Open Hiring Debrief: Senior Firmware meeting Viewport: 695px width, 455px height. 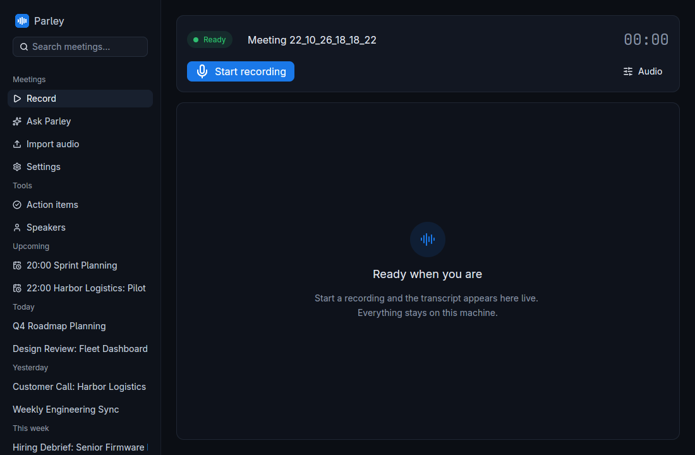point(80,447)
